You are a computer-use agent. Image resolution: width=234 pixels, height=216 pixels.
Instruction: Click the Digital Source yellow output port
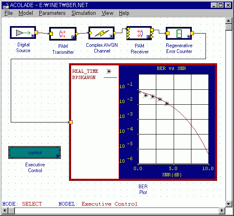[x=36, y=32]
